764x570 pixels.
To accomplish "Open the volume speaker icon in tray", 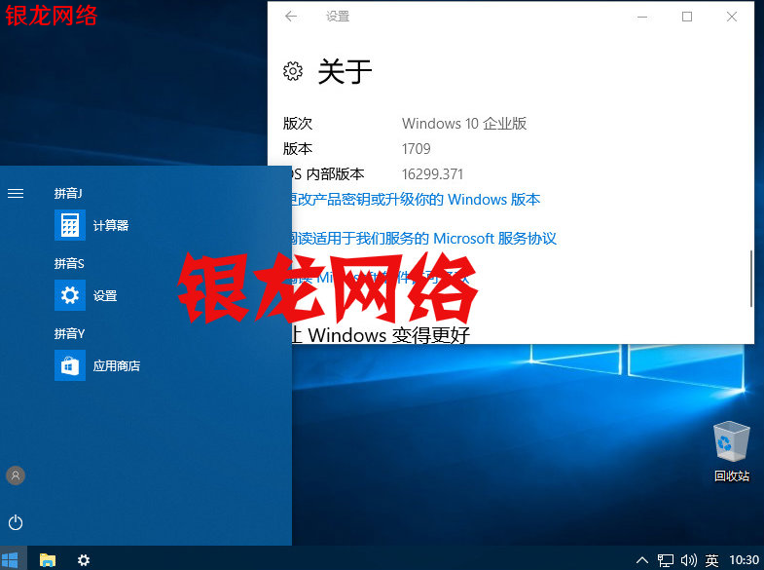I will (688, 560).
